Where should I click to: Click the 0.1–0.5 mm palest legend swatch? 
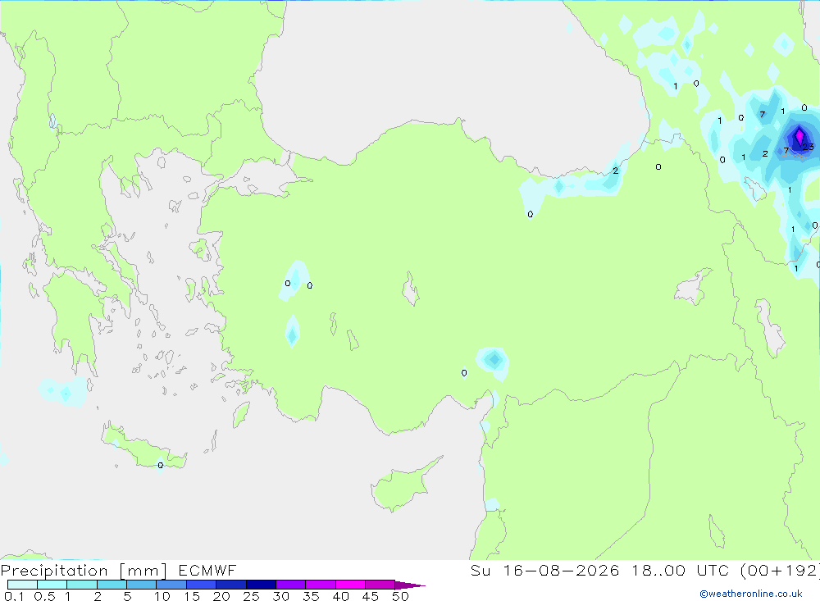(x=22, y=585)
